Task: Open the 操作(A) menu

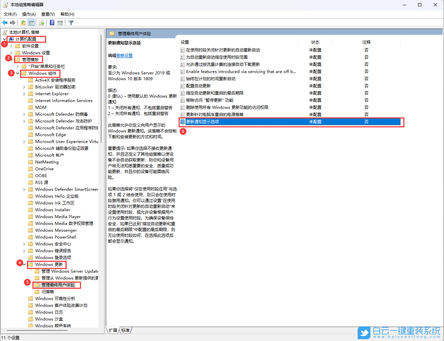Action: point(29,14)
